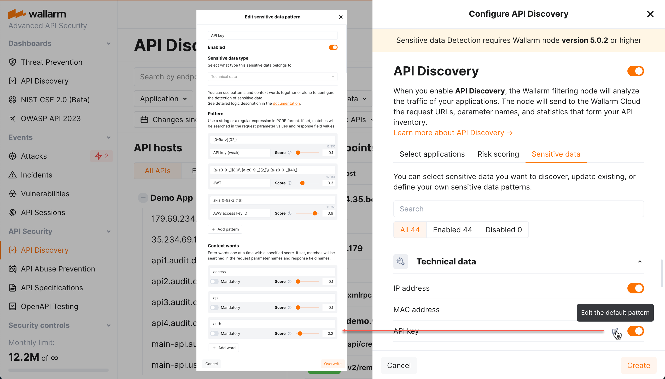
Task: Open OpenAPI Testing
Action: pos(49,306)
